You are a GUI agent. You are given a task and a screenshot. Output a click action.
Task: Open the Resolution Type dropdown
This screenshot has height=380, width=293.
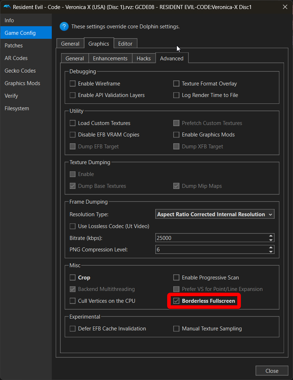(x=215, y=214)
